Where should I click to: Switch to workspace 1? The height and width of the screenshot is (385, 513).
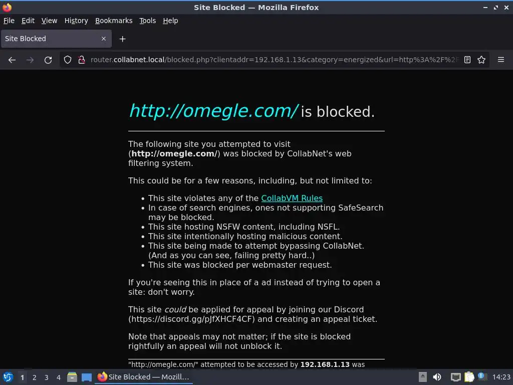coord(22,377)
